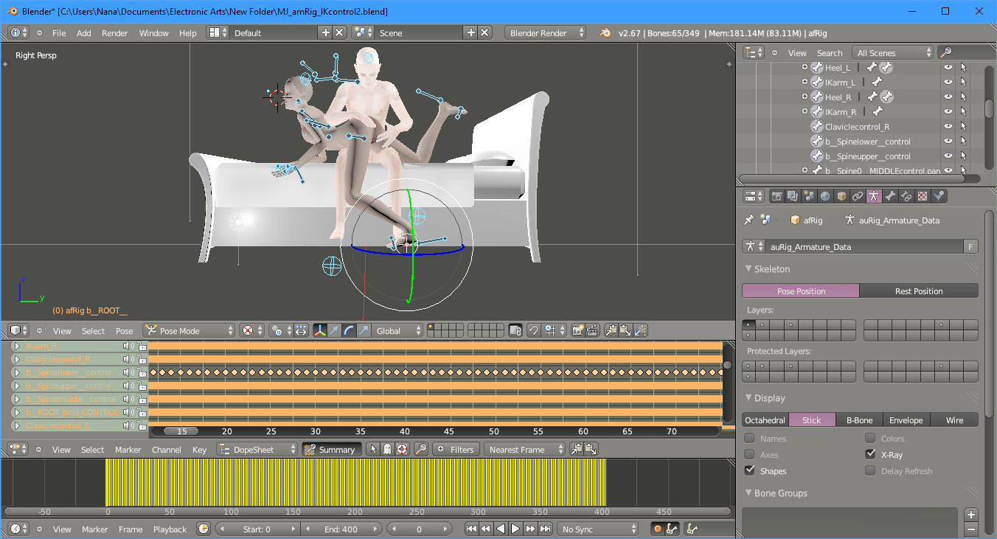The height and width of the screenshot is (539, 997).
Task: Open the Pose Mode dropdown
Action: (189, 330)
